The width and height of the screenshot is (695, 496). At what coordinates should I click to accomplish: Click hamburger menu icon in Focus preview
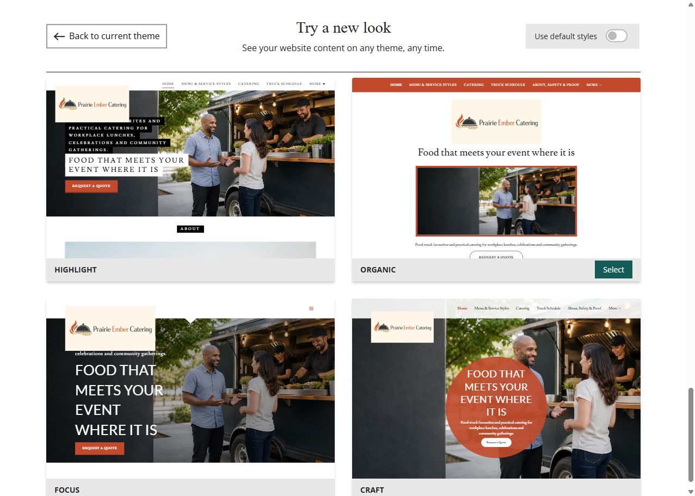[x=311, y=308]
